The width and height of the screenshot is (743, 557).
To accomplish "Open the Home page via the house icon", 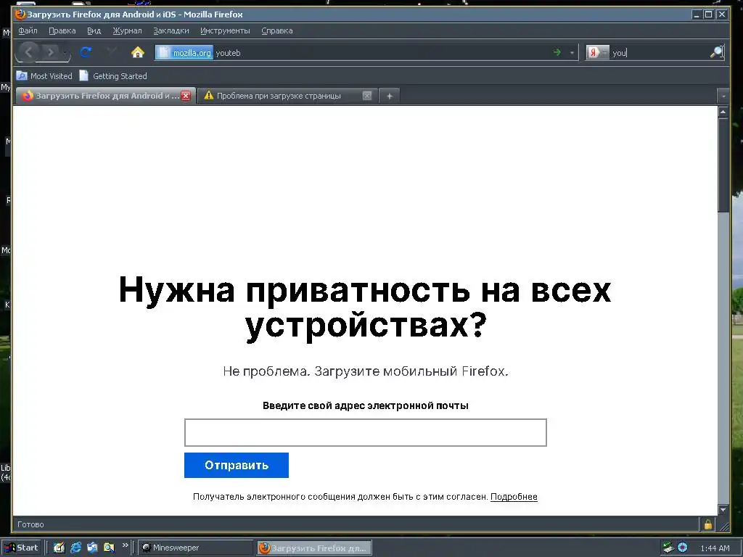I will pyautogui.click(x=138, y=52).
